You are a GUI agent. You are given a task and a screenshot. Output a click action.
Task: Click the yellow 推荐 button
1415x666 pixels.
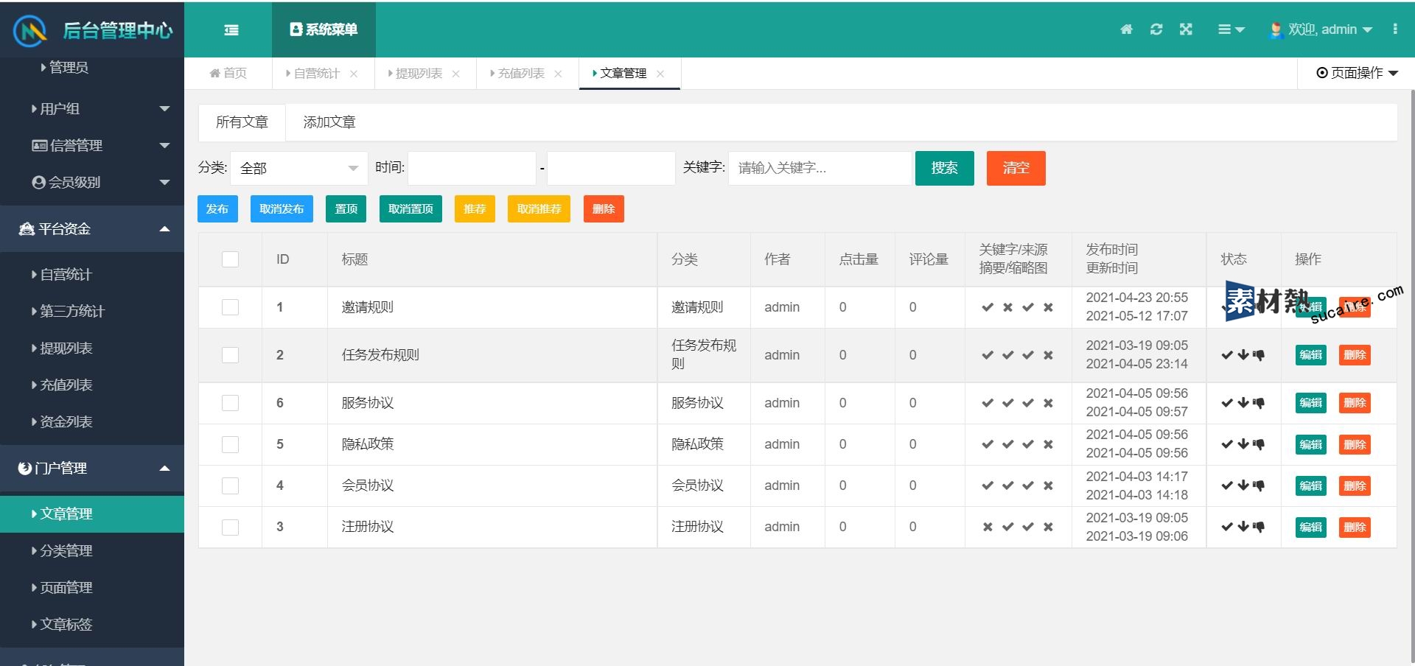475,209
